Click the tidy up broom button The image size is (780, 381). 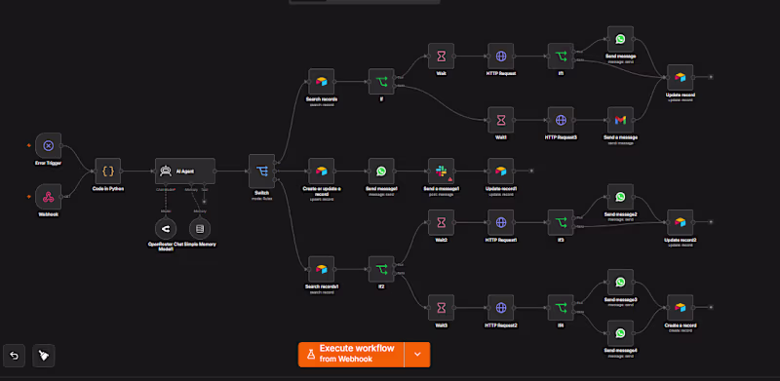pyautogui.click(x=44, y=356)
